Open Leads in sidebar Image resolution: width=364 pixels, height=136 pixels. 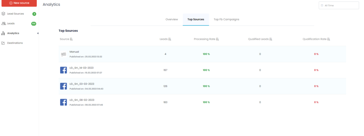11,23
